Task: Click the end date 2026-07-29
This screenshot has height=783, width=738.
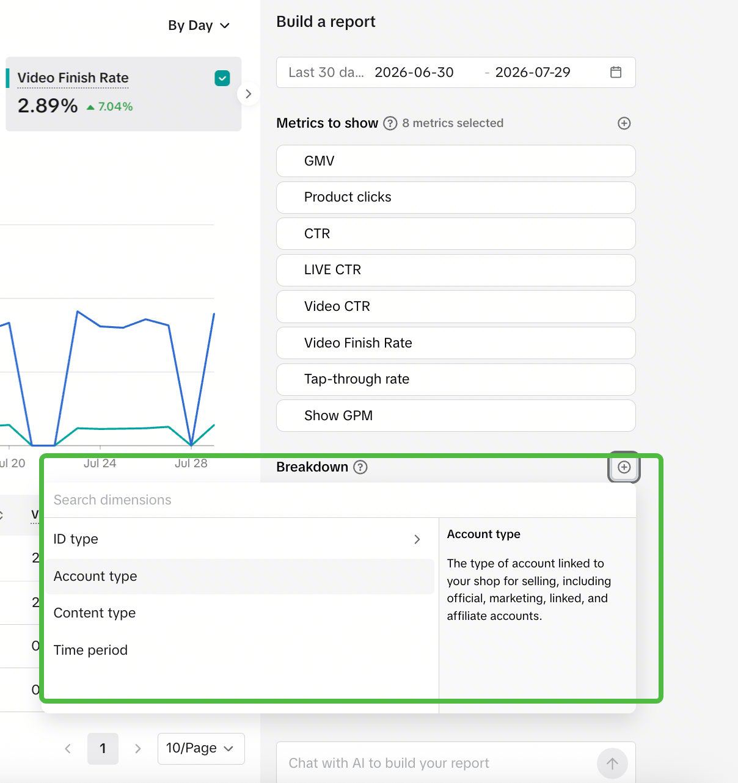Action: click(x=533, y=73)
